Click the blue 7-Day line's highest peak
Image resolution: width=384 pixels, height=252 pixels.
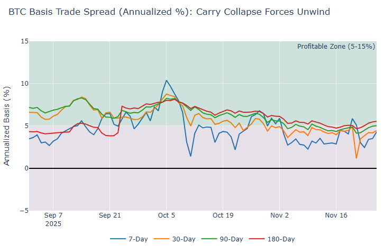[x=167, y=80]
